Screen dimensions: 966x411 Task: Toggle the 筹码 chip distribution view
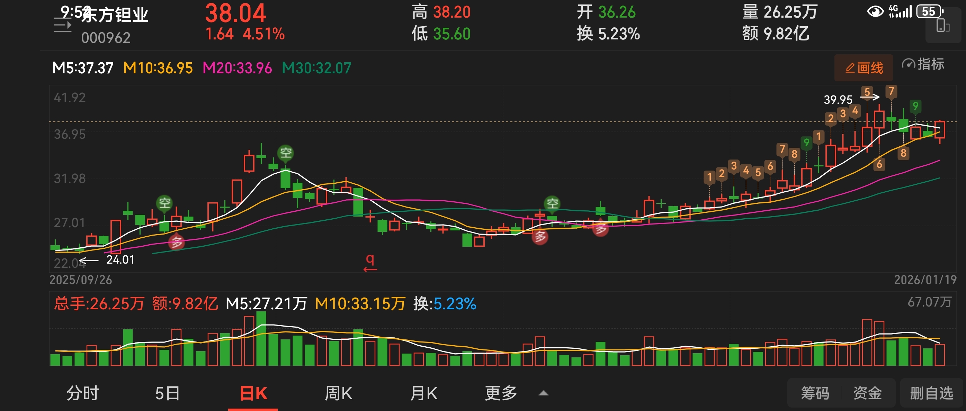815,393
